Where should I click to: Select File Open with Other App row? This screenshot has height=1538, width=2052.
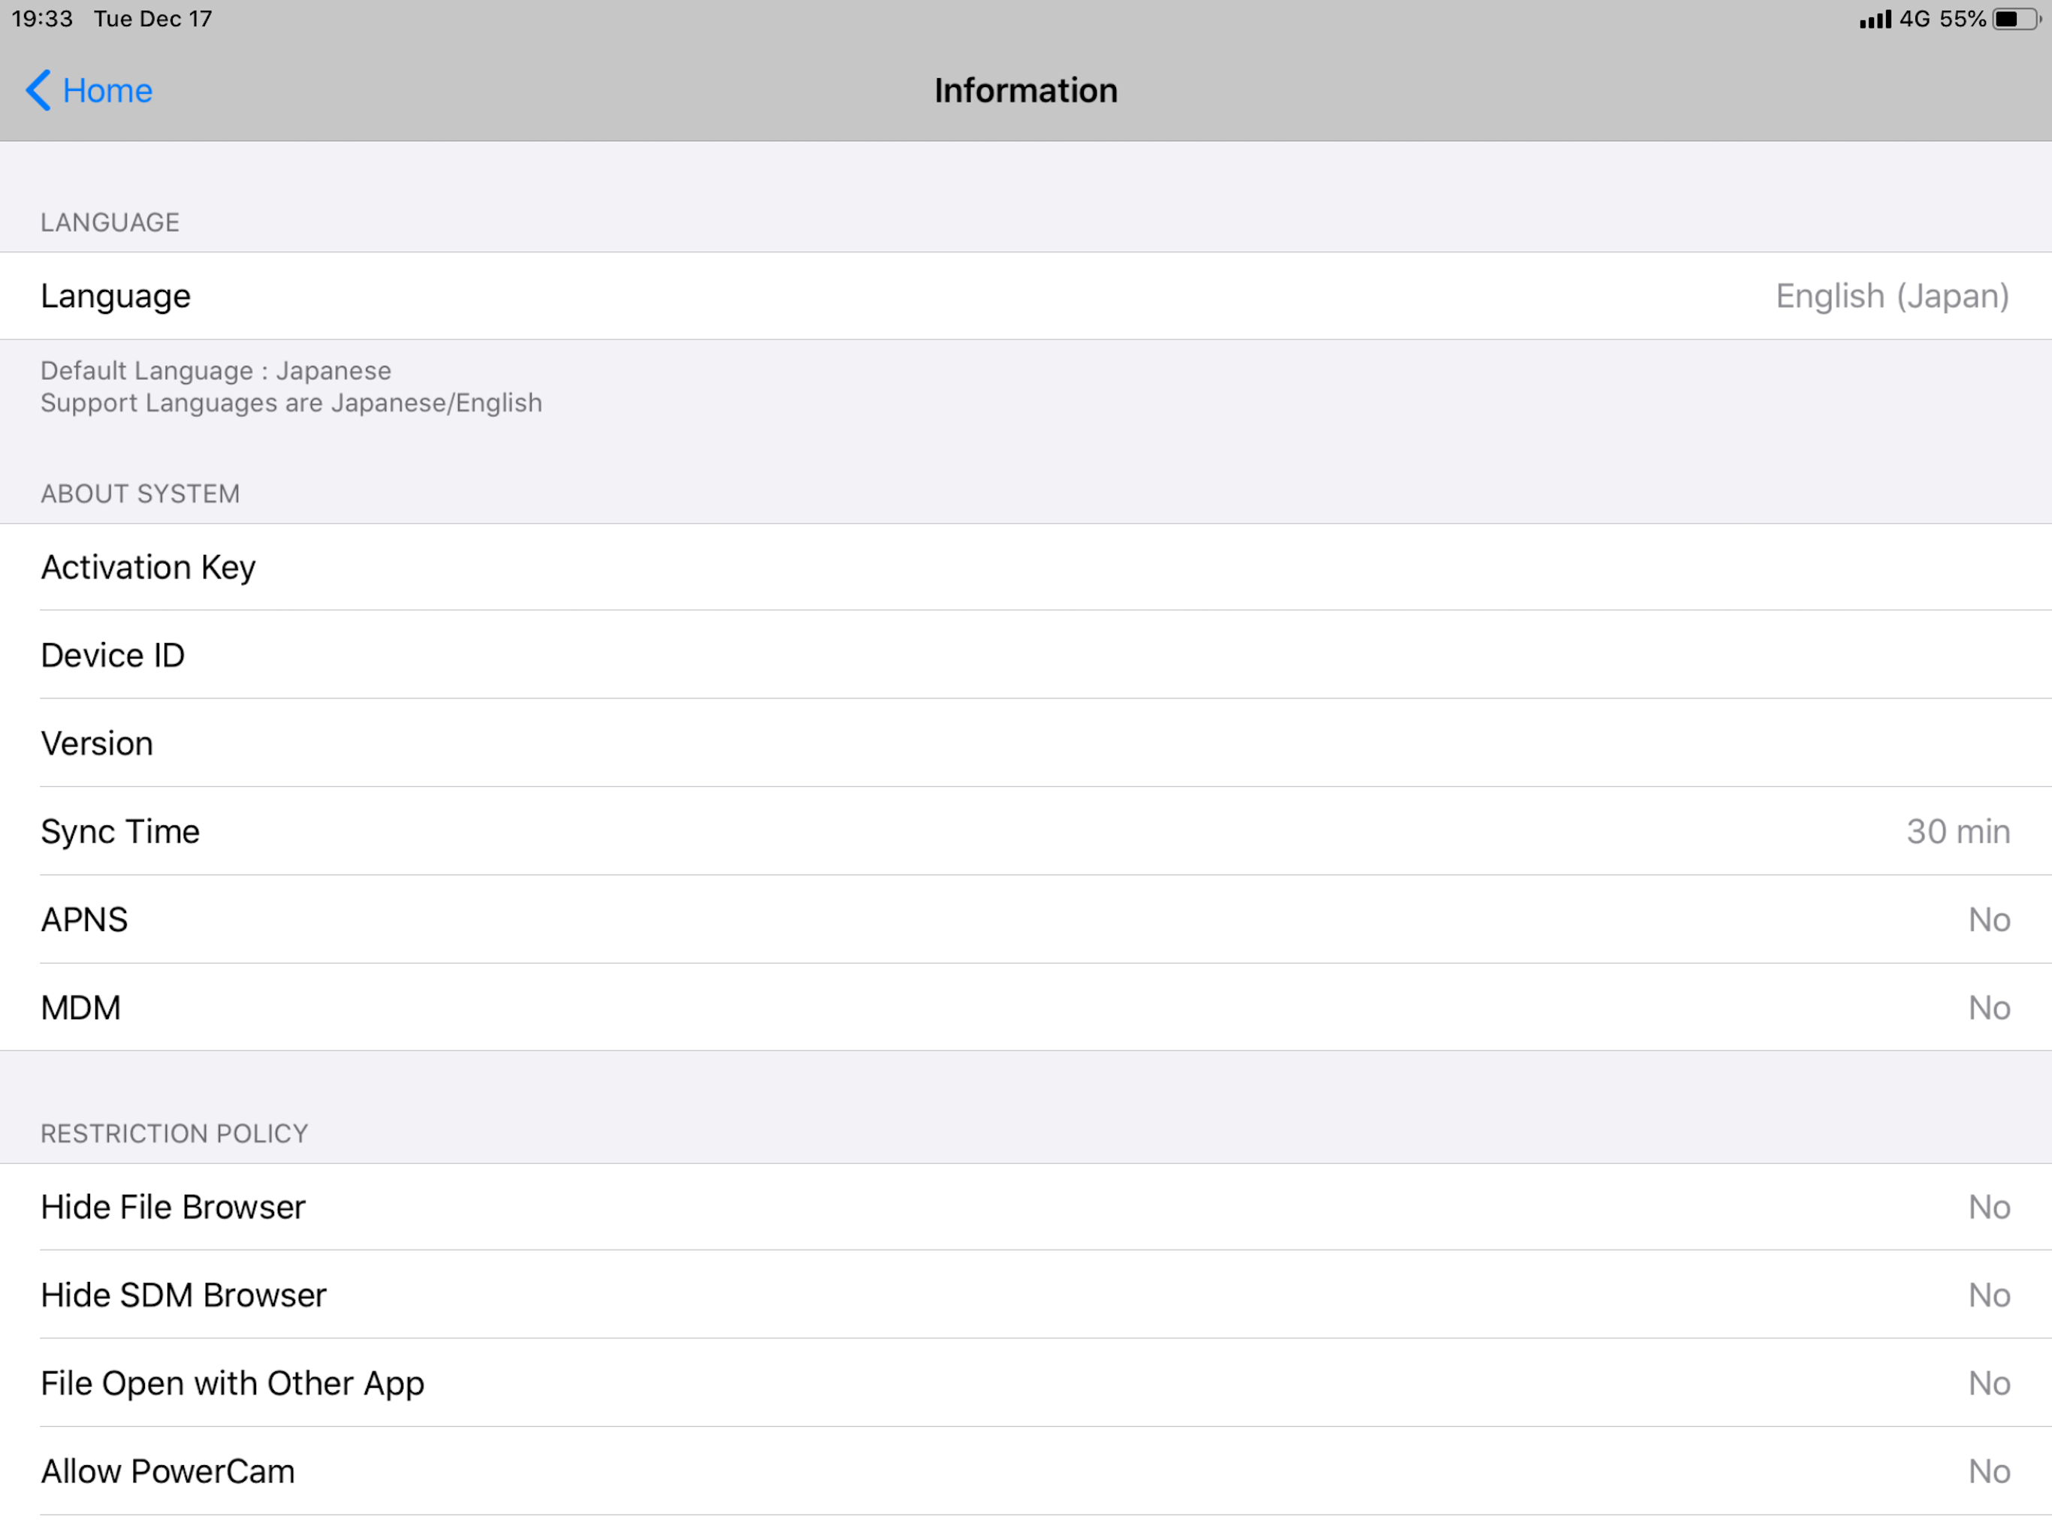click(1026, 1383)
